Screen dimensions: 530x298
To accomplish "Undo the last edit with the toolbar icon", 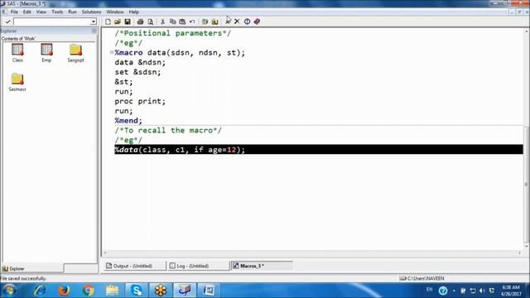I will click(192, 22).
